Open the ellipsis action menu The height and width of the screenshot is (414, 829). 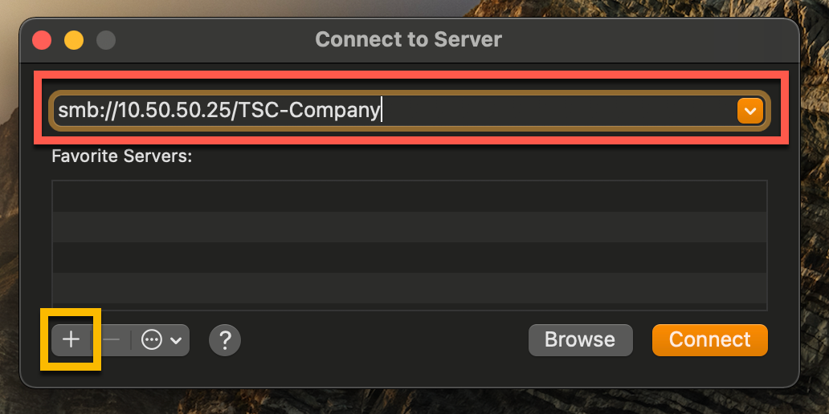coord(161,339)
